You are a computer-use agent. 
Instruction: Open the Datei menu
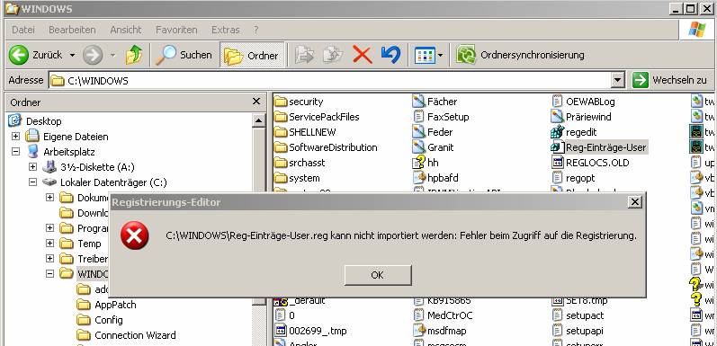point(23,30)
